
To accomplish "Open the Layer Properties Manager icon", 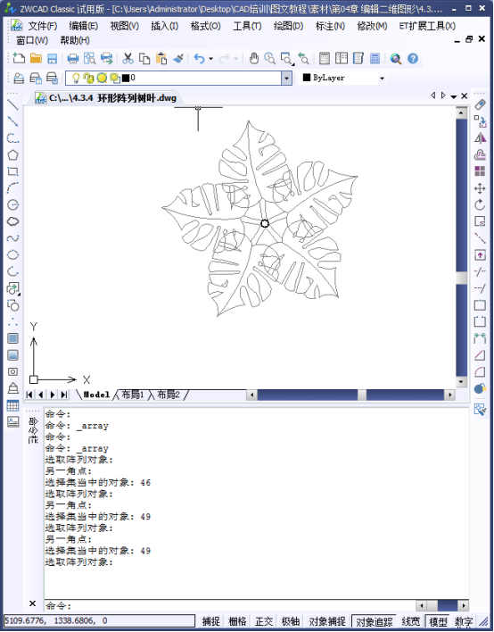I will [x=19, y=78].
